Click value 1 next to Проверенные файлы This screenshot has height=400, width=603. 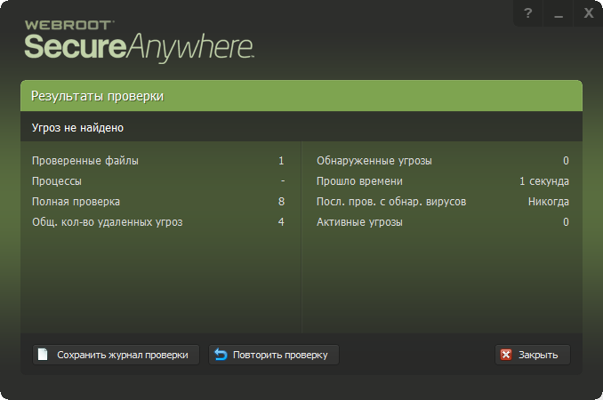click(x=281, y=161)
